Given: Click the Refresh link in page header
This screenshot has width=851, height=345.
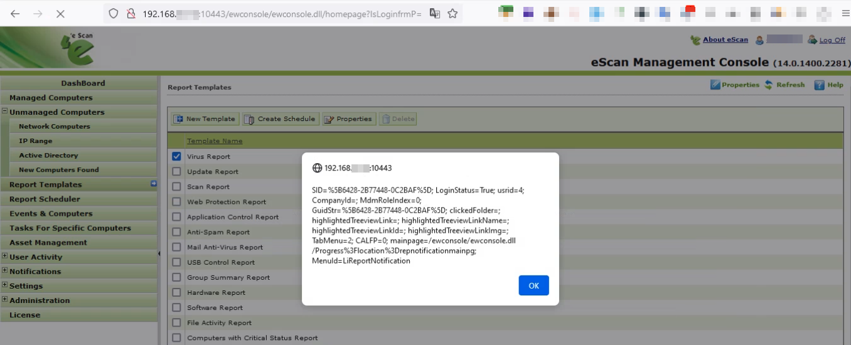Looking at the screenshot, I should [x=791, y=85].
